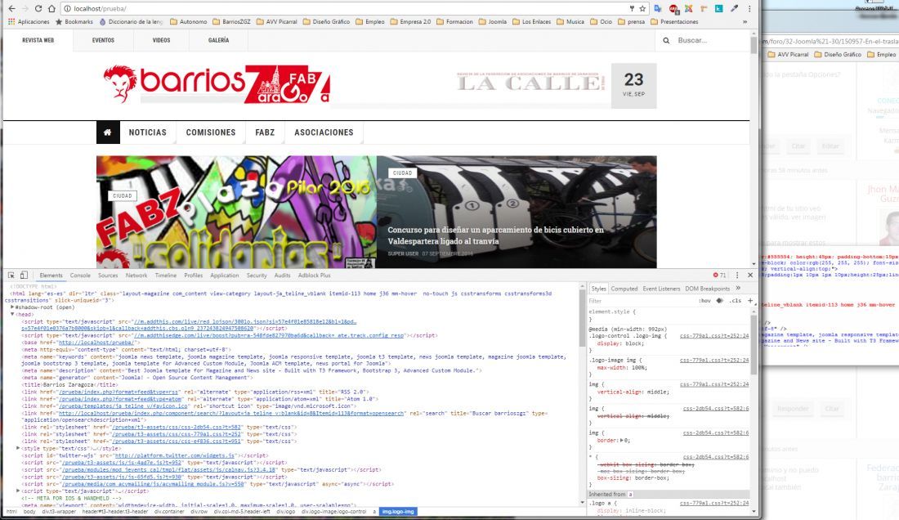The width and height of the screenshot is (899, 520).
Task: Switch to the Computed styles tab
Action: coord(624,289)
